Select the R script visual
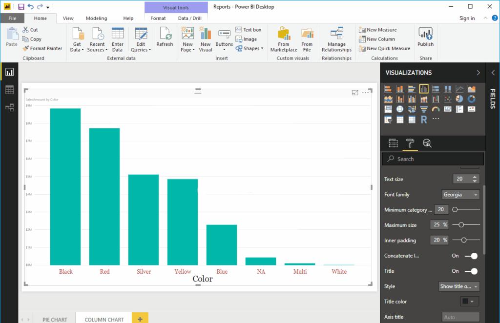Image resolution: width=500 pixels, height=323 pixels. tap(424, 120)
